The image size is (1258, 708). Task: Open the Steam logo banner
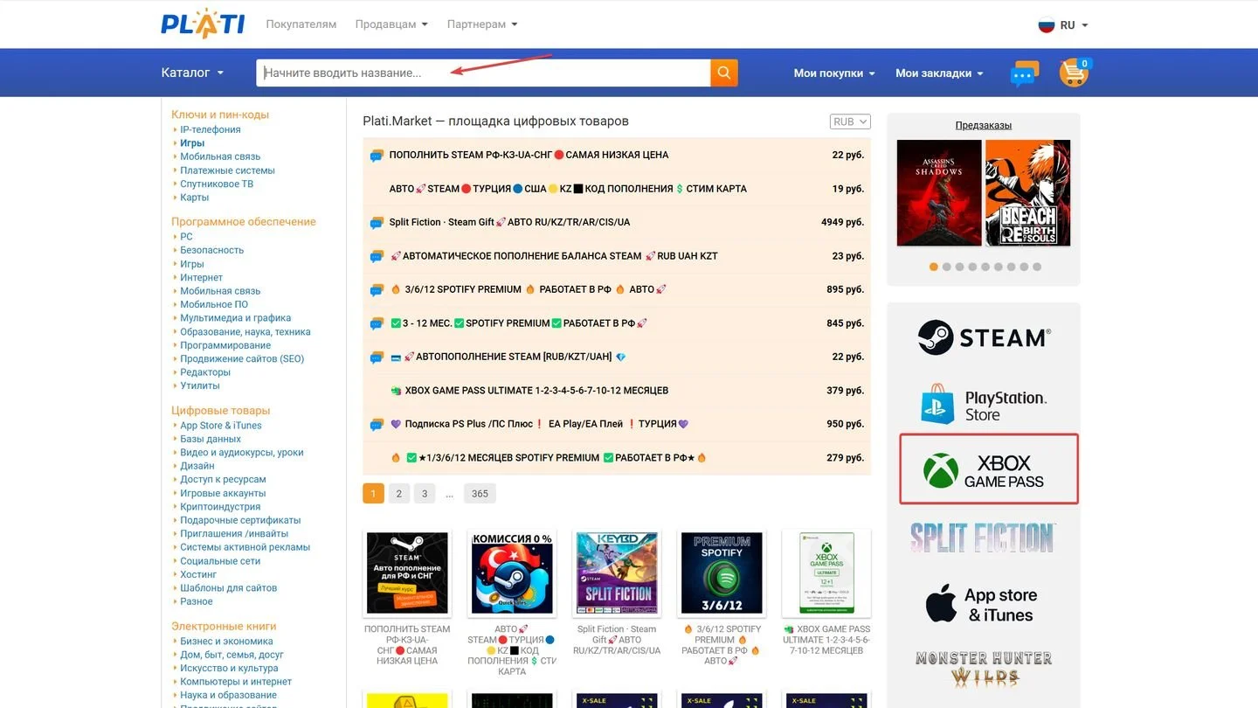(x=984, y=337)
